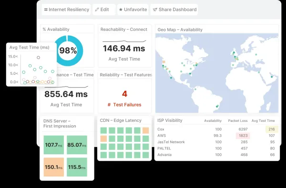Click the orange CDN tile in top row
Image resolution: width=286 pixels, height=188 pixels.
tap(145, 130)
